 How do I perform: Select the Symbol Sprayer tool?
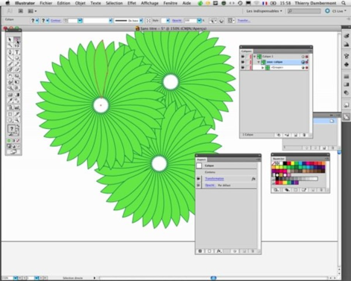click(10, 108)
